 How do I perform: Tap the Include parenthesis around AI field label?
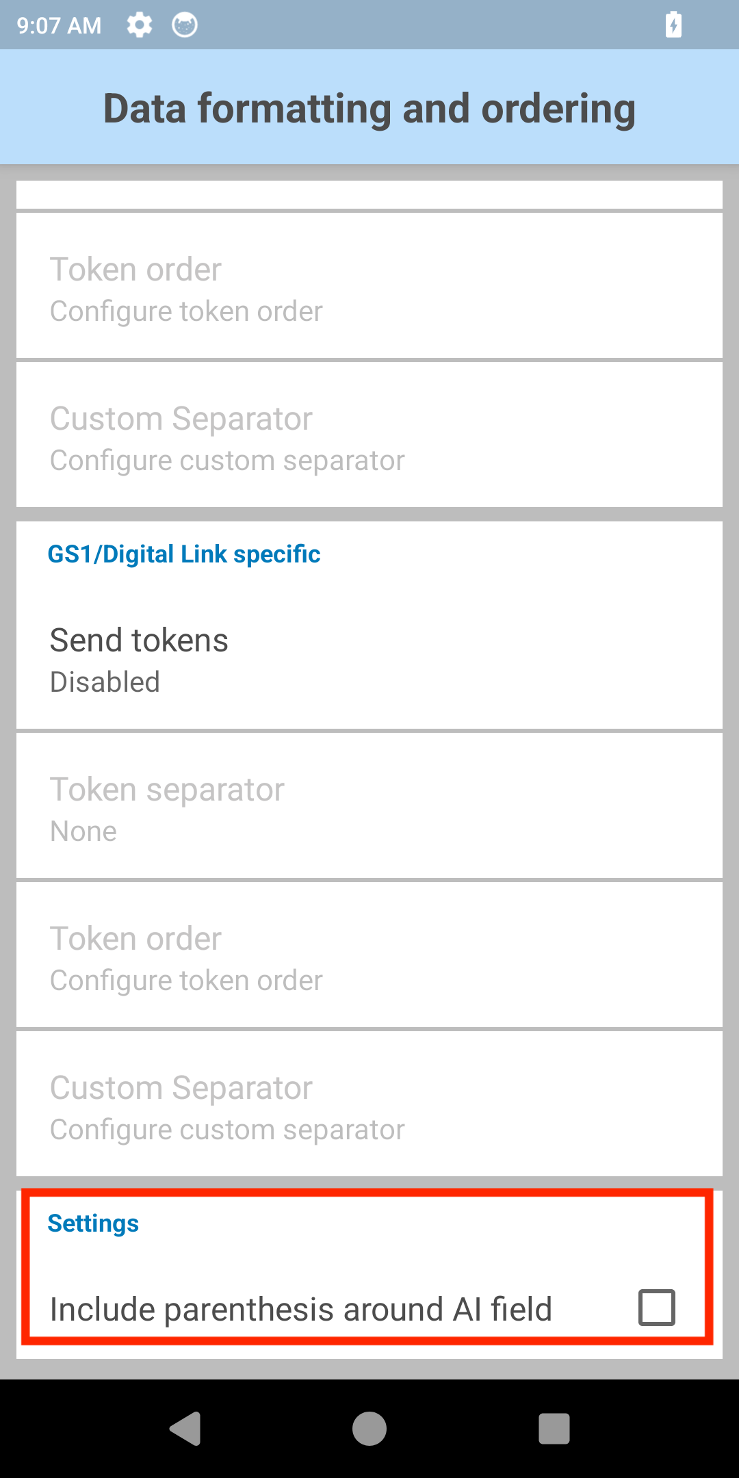click(301, 1310)
